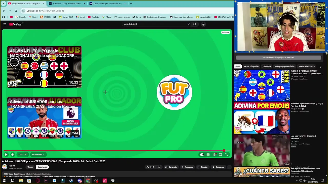Toggle subtitles in the player
This screenshot has height=184, width=328.
pos(208,154)
